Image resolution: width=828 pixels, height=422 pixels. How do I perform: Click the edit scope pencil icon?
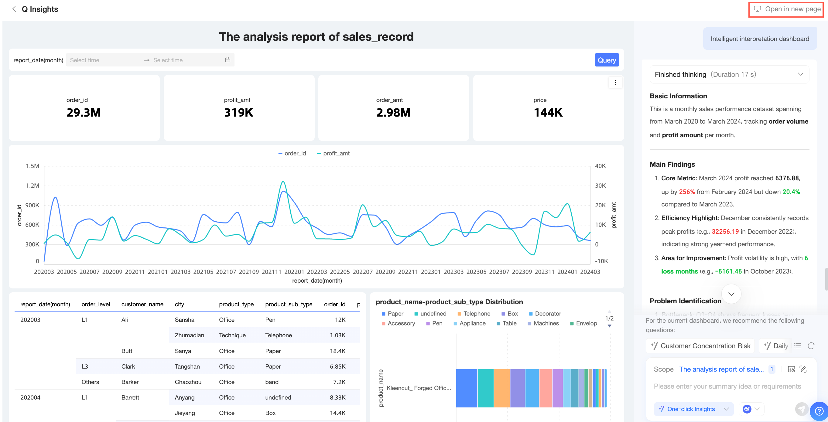point(803,369)
